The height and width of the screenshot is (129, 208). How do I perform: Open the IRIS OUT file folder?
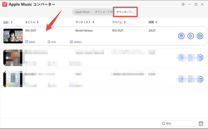200,36
